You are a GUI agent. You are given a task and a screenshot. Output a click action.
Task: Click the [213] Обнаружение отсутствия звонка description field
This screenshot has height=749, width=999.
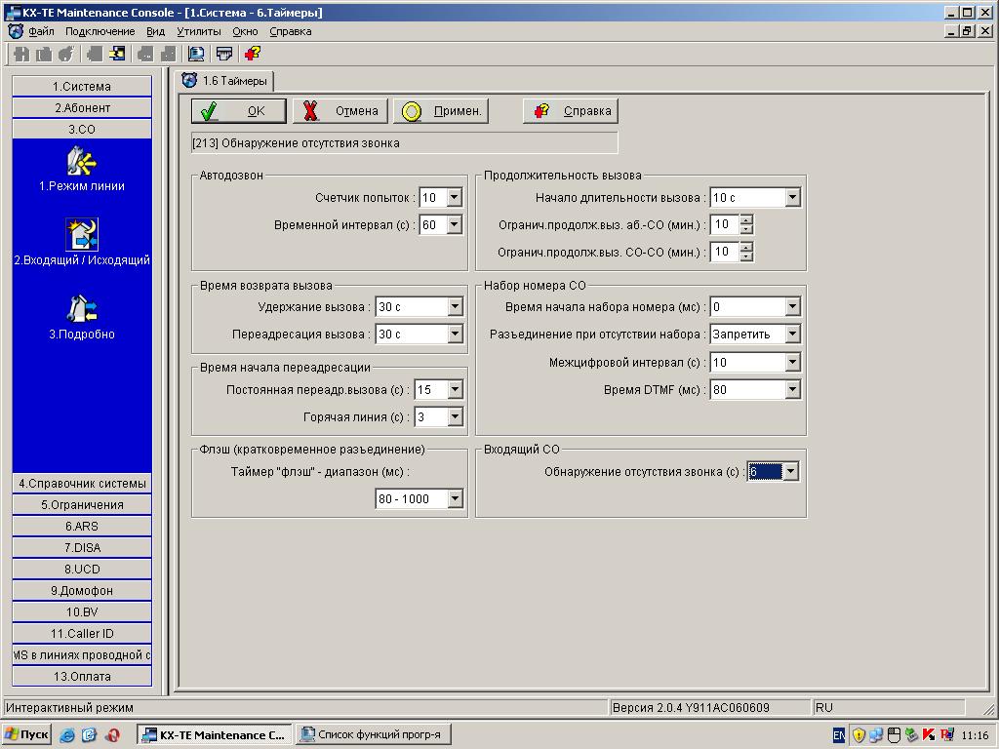[x=404, y=143]
